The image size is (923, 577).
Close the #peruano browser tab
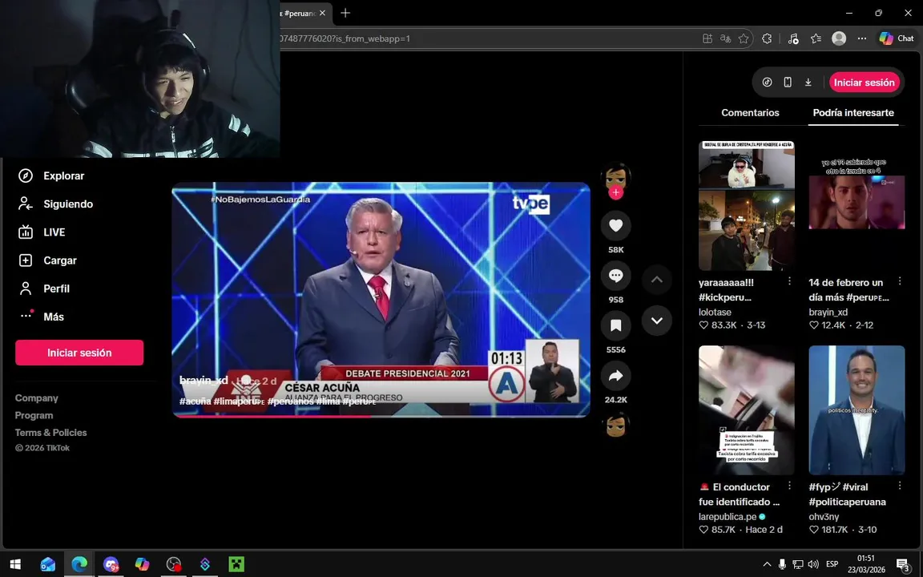(322, 13)
